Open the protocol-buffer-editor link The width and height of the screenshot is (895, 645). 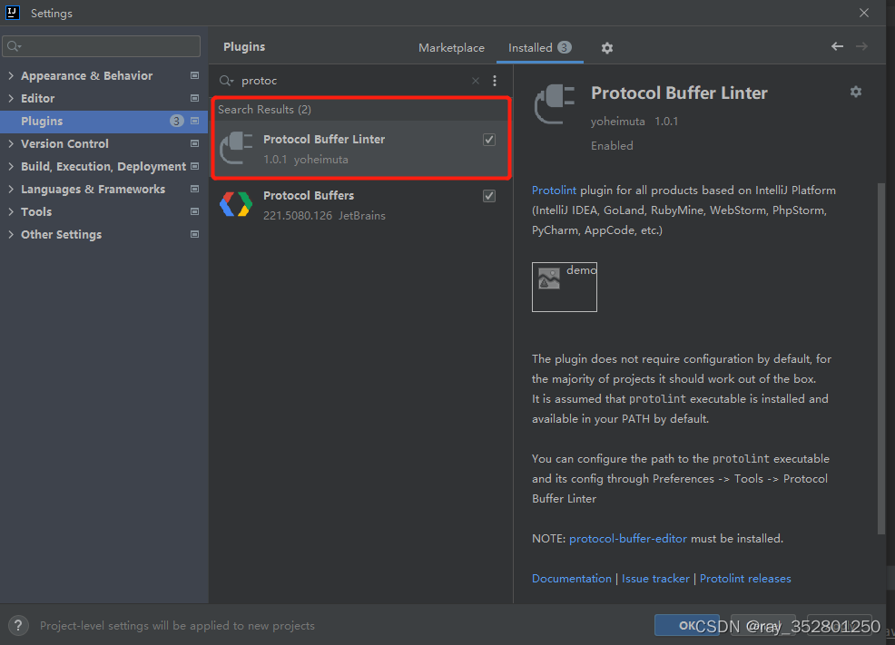point(628,538)
